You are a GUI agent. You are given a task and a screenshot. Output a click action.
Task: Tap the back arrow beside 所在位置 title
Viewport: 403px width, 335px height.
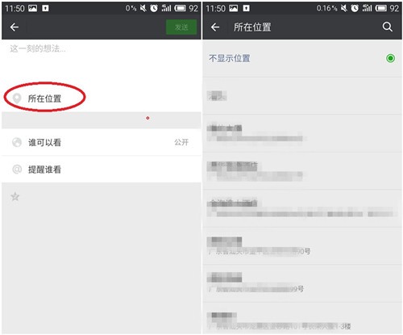[215, 27]
